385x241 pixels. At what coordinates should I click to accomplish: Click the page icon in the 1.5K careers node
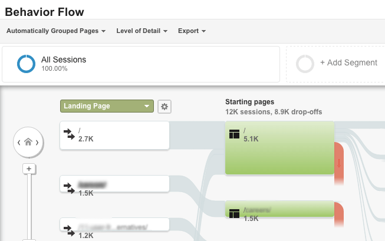point(234,213)
